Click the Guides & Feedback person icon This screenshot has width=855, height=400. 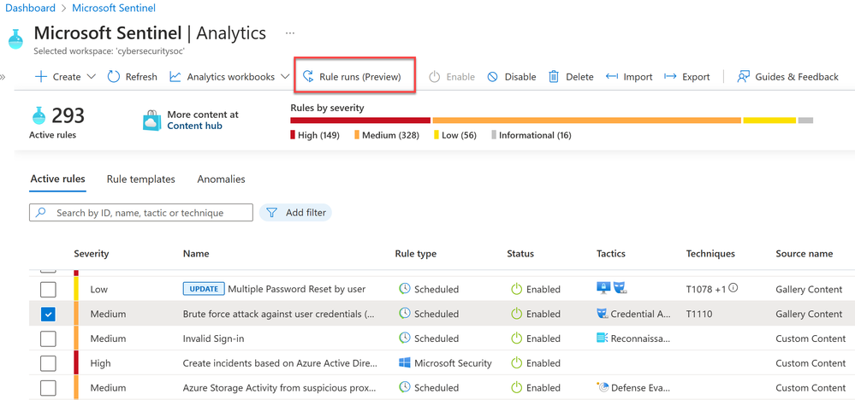[743, 77]
